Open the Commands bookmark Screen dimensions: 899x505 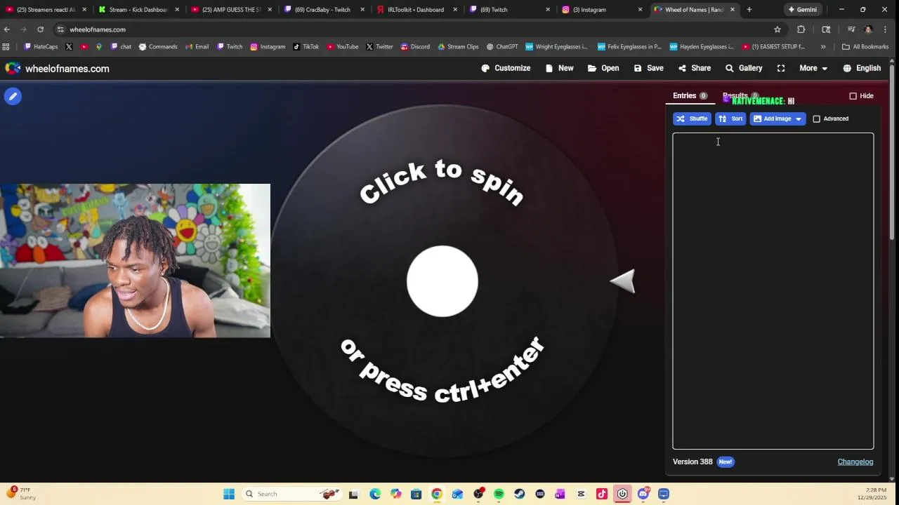click(158, 47)
